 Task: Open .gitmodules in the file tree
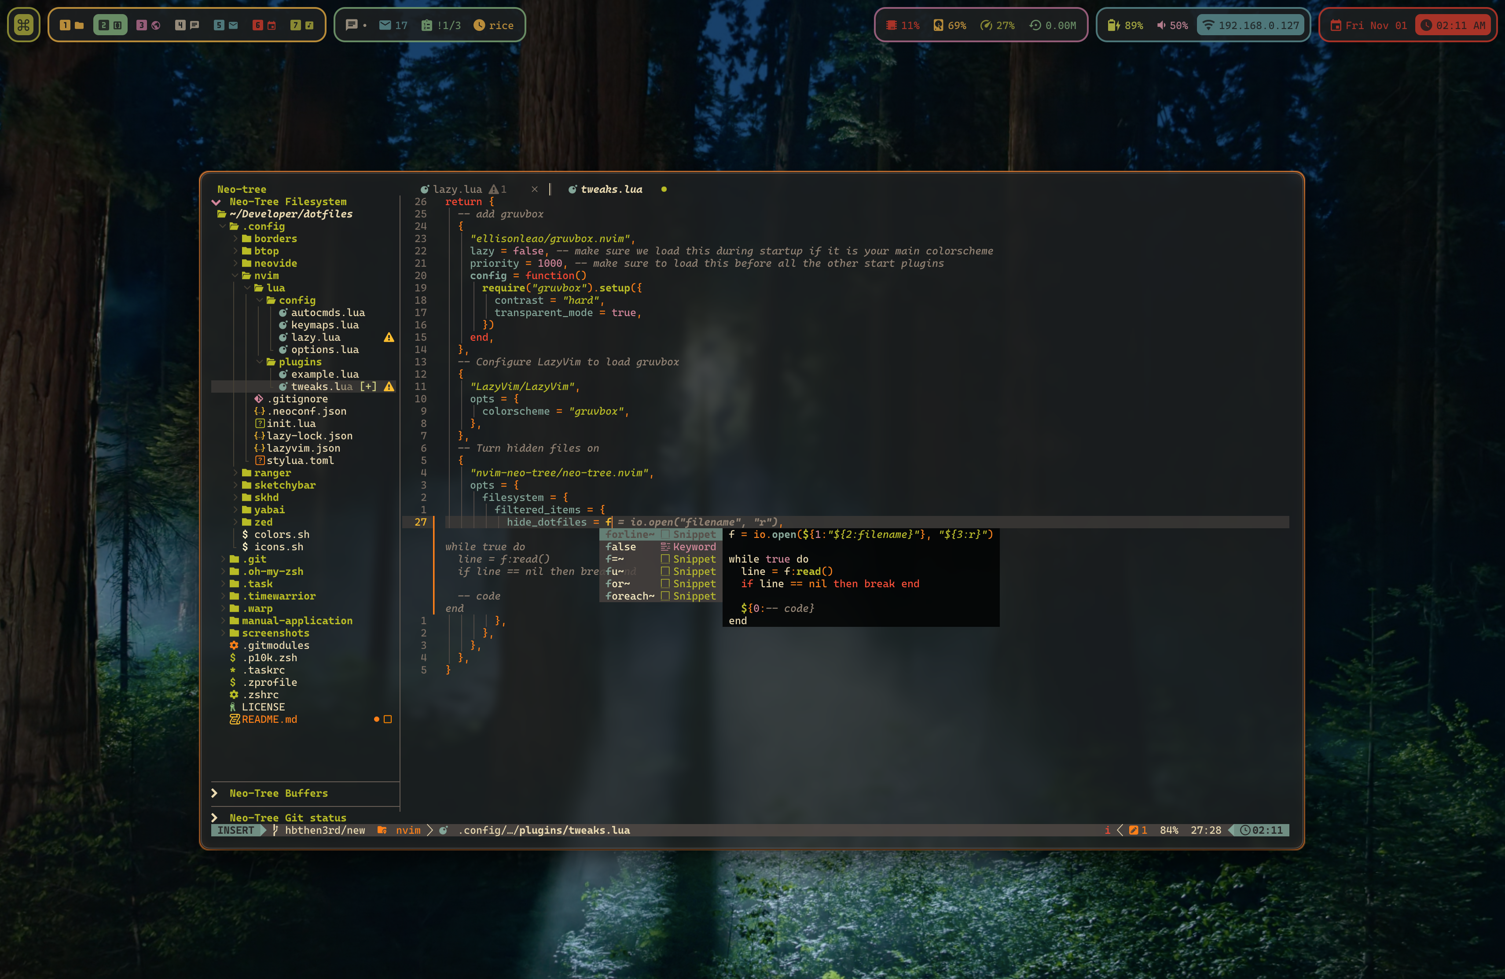269,645
